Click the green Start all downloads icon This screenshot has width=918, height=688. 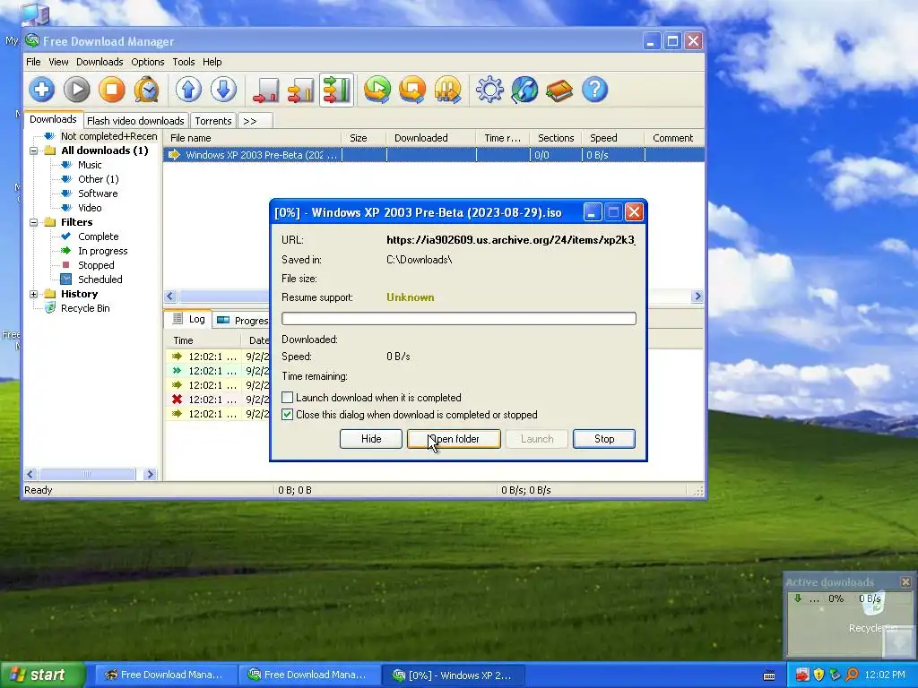pyautogui.click(x=377, y=90)
